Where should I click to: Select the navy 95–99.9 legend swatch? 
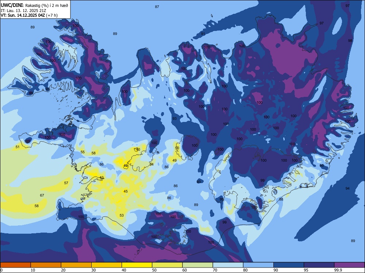click(319, 265)
